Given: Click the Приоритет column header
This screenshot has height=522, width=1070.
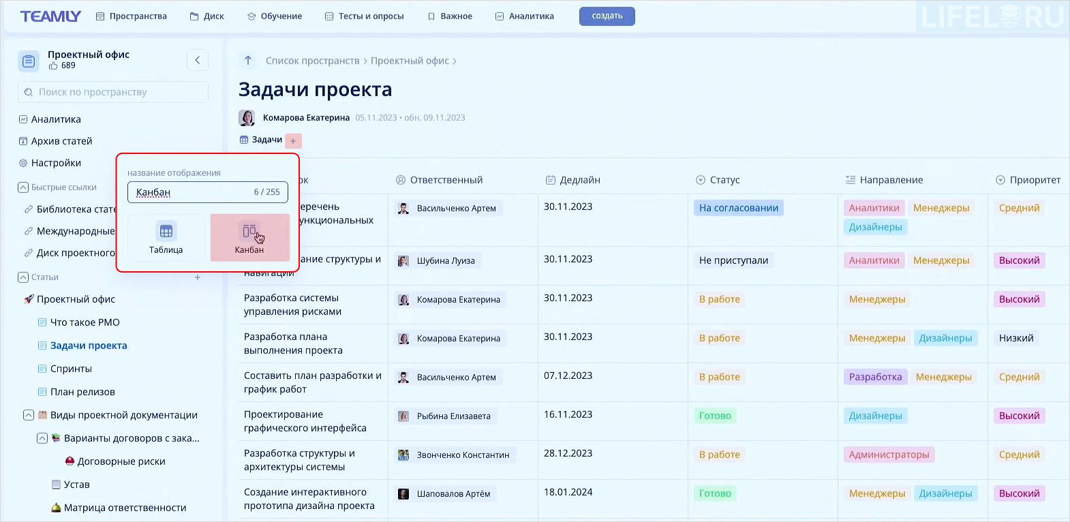Looking at the screenshot, I should [x=1028, y=180].
